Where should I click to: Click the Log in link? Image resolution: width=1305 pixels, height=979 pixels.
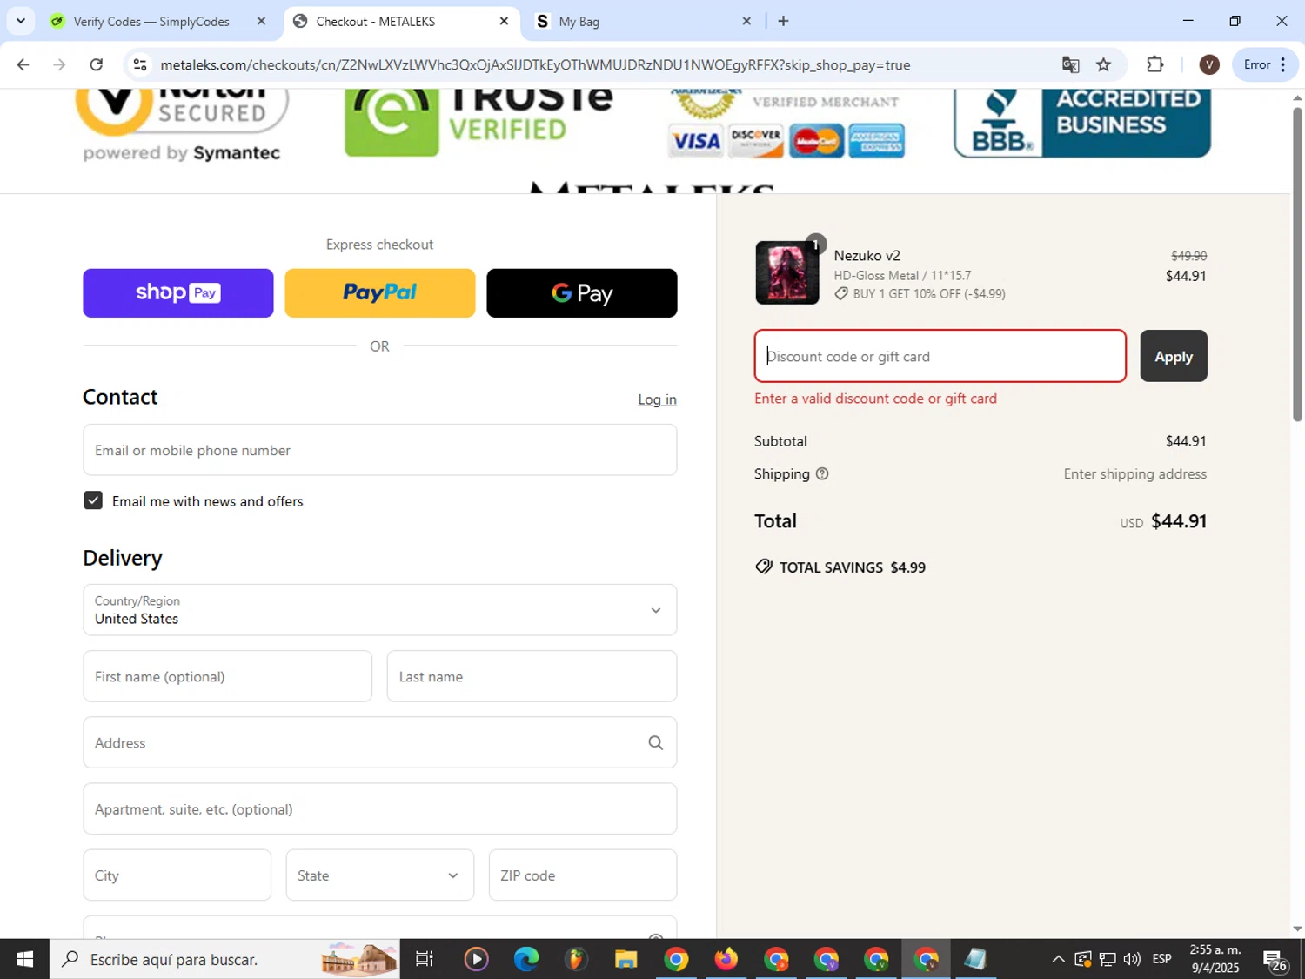657,399
